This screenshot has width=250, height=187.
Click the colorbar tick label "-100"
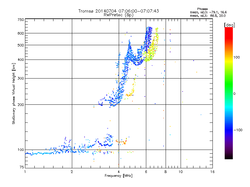[238, 130]
